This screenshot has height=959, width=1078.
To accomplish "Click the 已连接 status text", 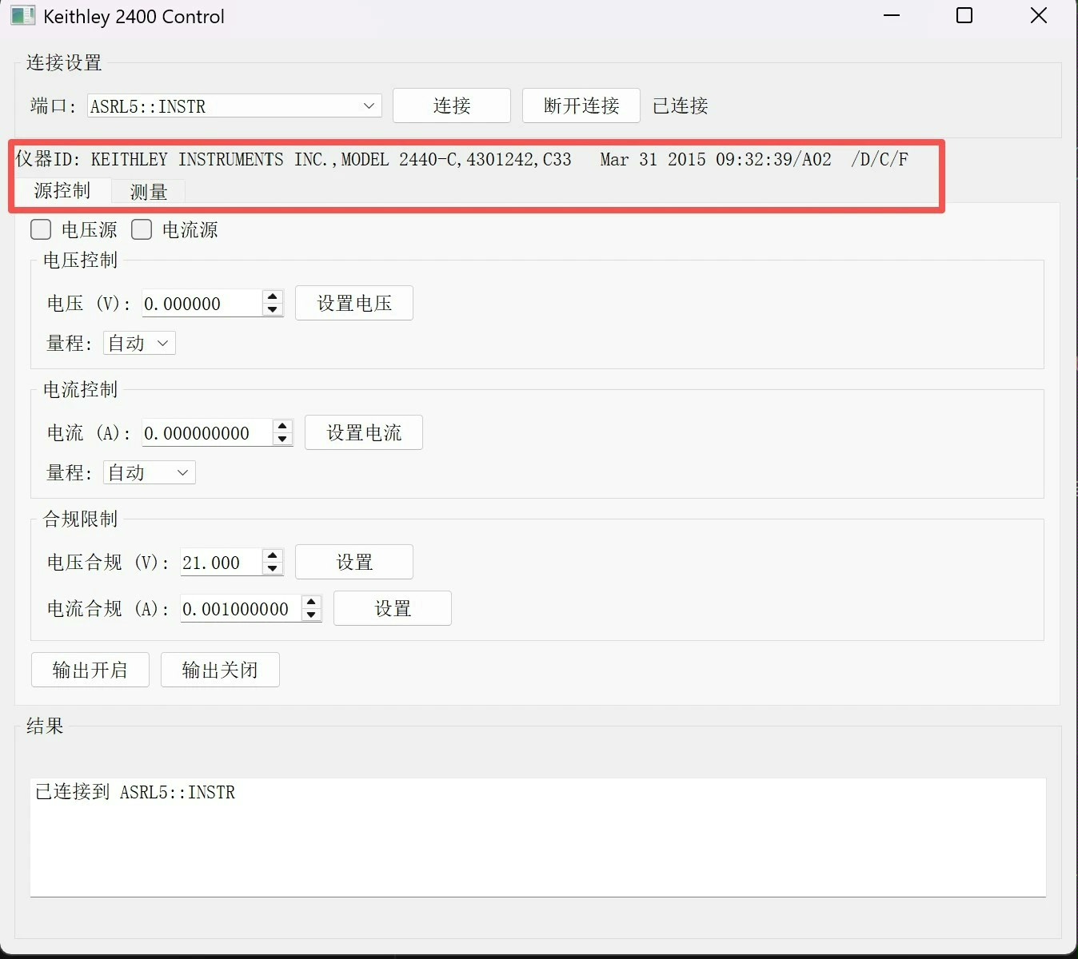I will (x=681, y=106).
